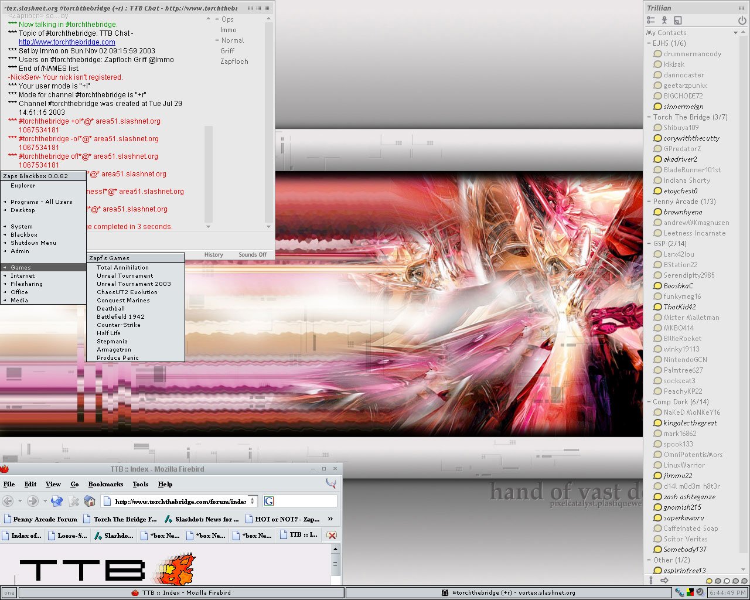Select contact corywiththecutty in Trillian
Viewport: 750px width, 600px height.
point(691,138)
